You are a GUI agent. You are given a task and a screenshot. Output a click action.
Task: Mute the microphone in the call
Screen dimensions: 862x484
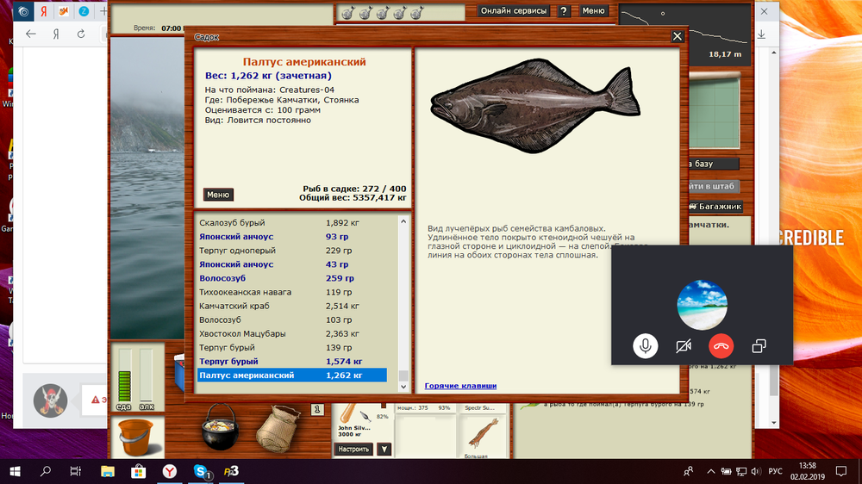tap(645, 346)
